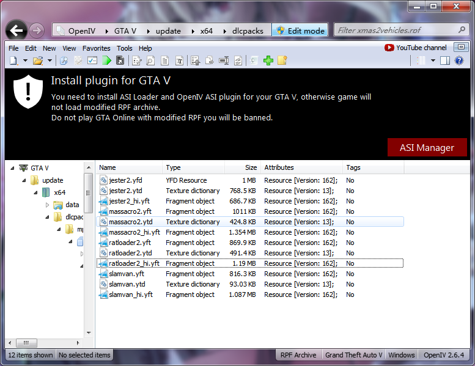Click the document with magnifier view icon
This screenshot has height=366, width=475.
150,61
